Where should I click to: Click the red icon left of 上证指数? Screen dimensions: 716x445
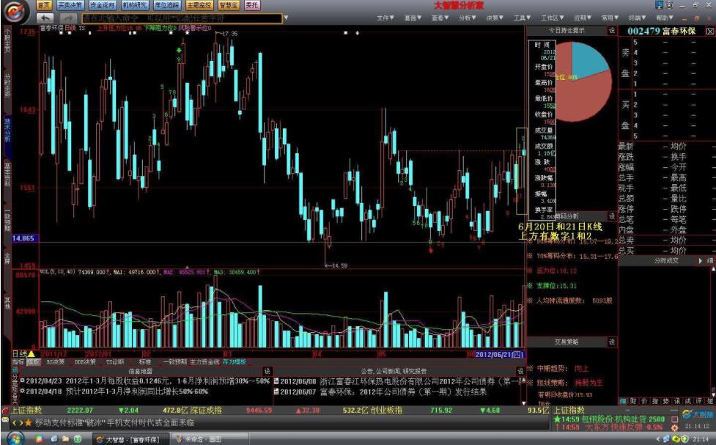click(x=5, y=410)
